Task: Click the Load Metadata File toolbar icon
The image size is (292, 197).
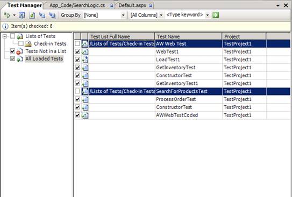Action: [x=42, y=15]
